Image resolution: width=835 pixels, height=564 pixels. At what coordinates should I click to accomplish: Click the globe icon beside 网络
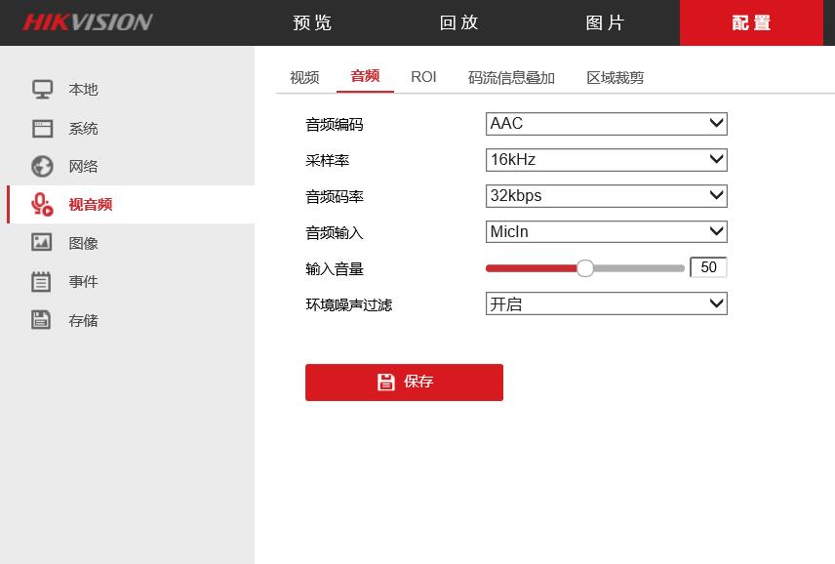click(x=42, y=167)
